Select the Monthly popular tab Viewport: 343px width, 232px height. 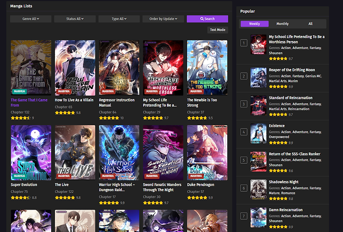[283, 24]
